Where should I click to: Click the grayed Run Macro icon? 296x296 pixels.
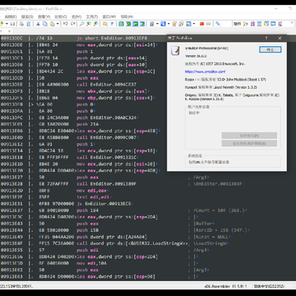pyautogui.click(x=209, y=24)
